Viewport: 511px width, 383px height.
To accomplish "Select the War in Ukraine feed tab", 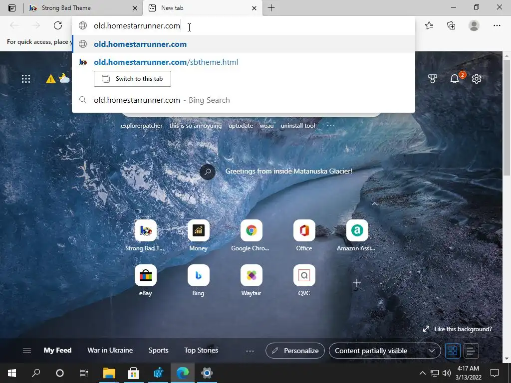I will click(x=110, y=351).
